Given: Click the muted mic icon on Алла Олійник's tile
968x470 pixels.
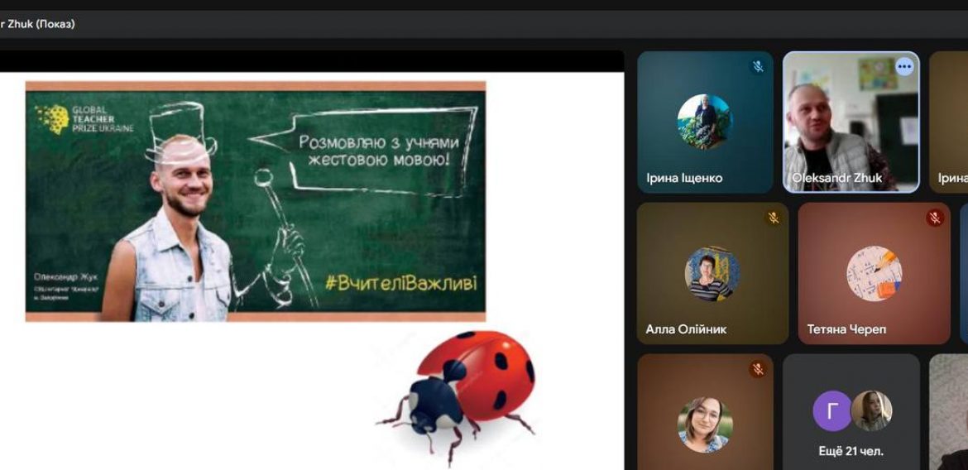Looking at the screenshot, I should coord(774,218).
